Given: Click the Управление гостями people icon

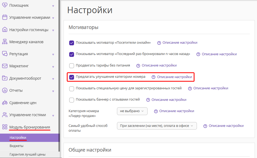Looking at the screenshot, I should click(5, 115).
